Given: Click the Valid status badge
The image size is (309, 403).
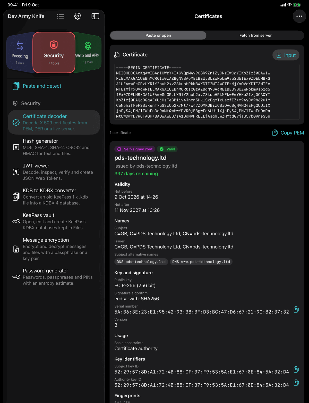Looking at the screenshot, I should 167,149.
